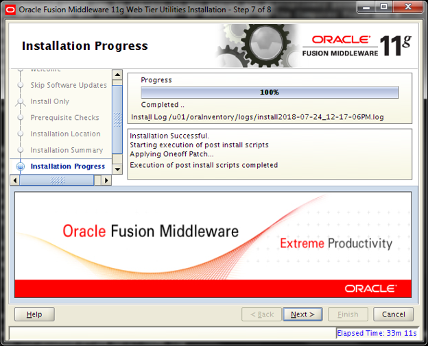Minimize the installer window

click(366, 7)
